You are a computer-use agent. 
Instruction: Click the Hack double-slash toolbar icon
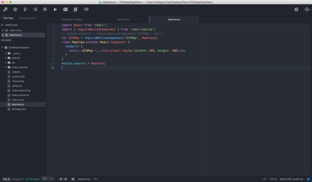75,9
